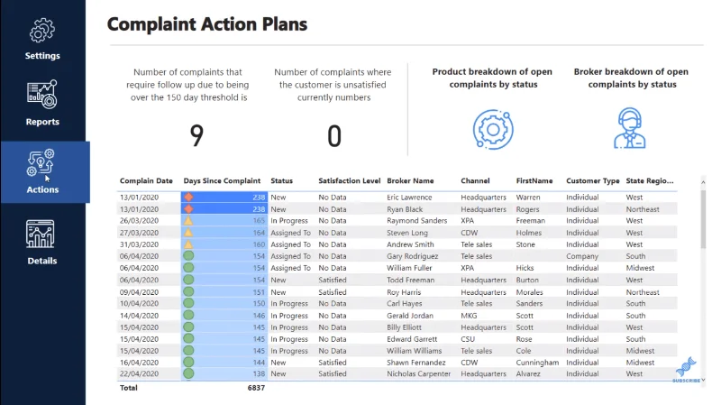Screen dimensions: 721x405
Task: Click yellow triangle indicator for Raymond Sanders
Action: point(188,220)
